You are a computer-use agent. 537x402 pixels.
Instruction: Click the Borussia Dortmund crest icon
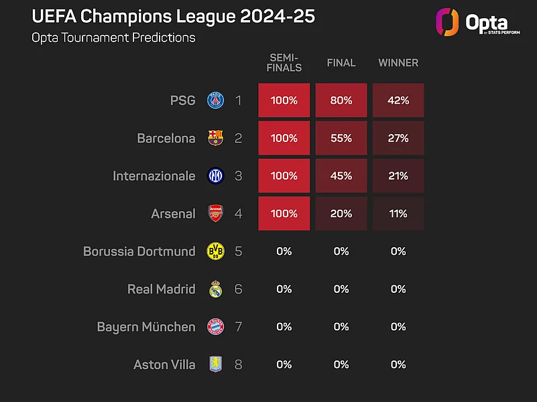(215, 251)
